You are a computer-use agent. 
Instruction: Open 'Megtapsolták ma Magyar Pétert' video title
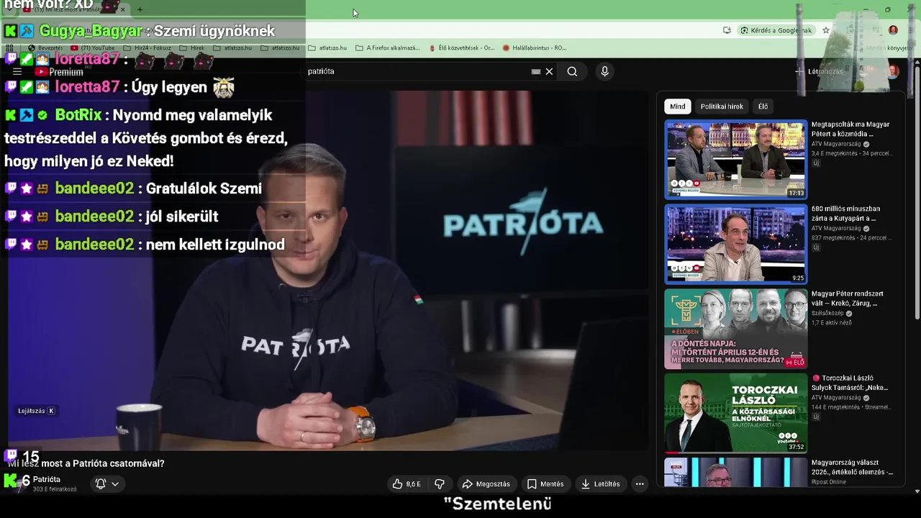click(850, 129)
